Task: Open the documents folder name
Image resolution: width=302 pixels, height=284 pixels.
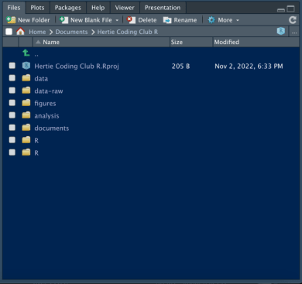Action: coord(52,128)
